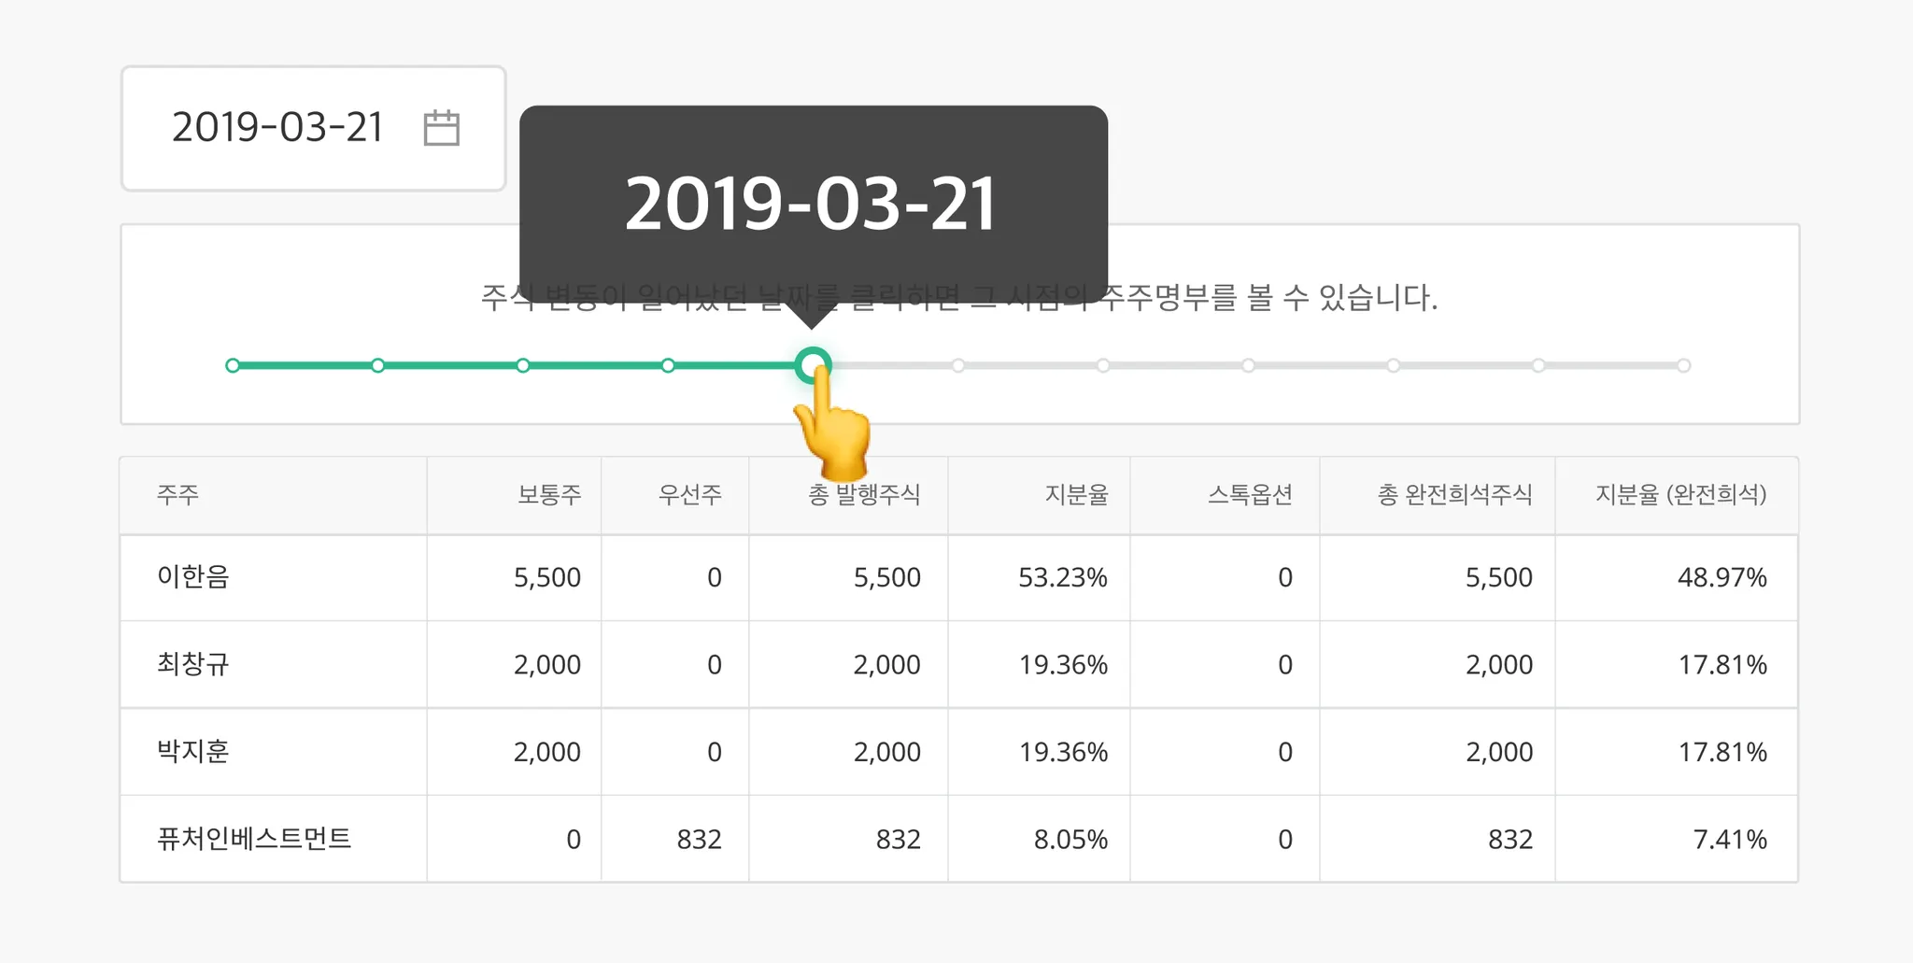1913x963 pixels.
Task: Click the 우선주 column header
Action: [689, 494]
